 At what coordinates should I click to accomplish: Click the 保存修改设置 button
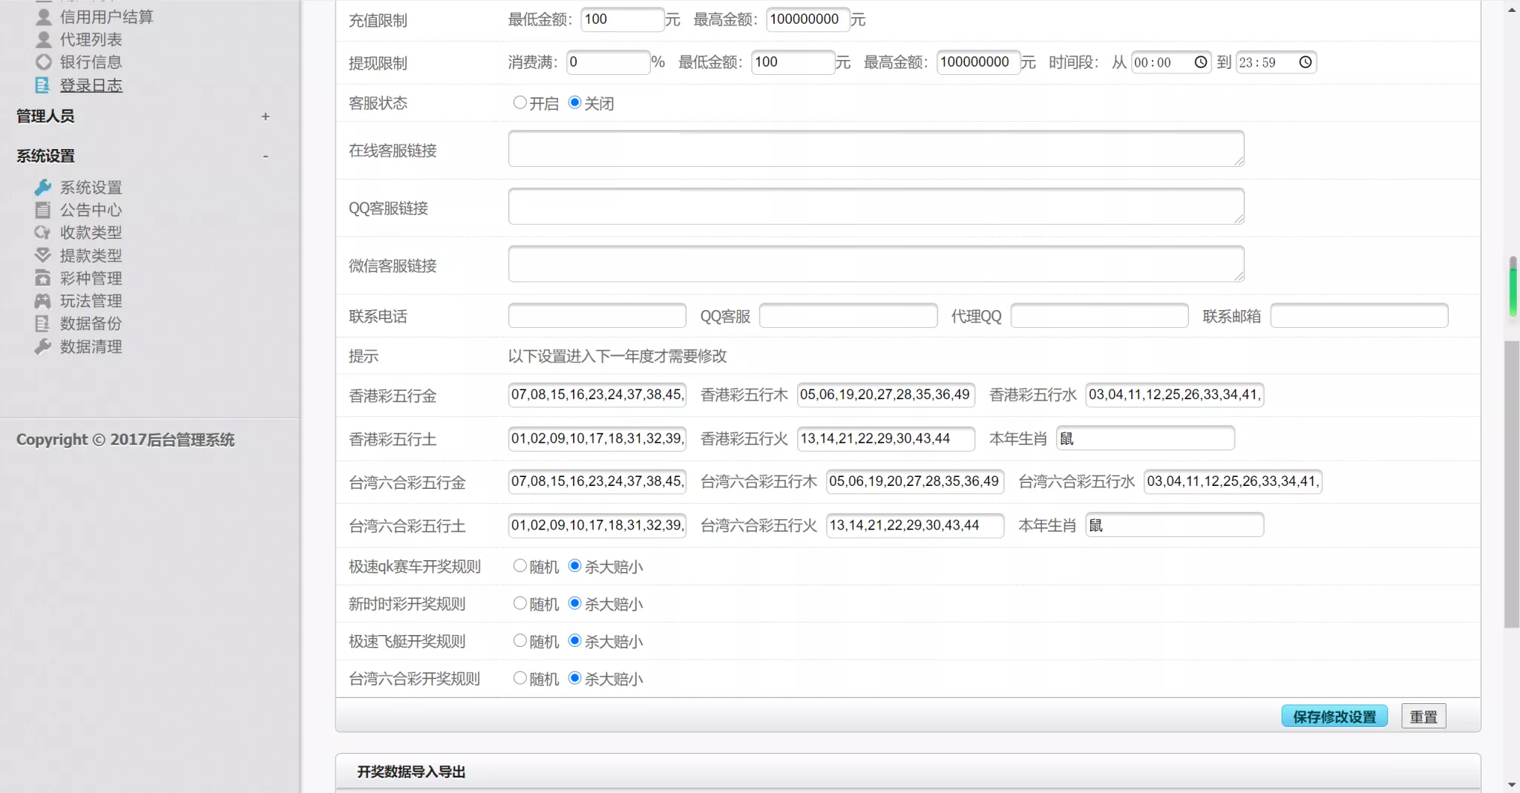[1334, 715]
